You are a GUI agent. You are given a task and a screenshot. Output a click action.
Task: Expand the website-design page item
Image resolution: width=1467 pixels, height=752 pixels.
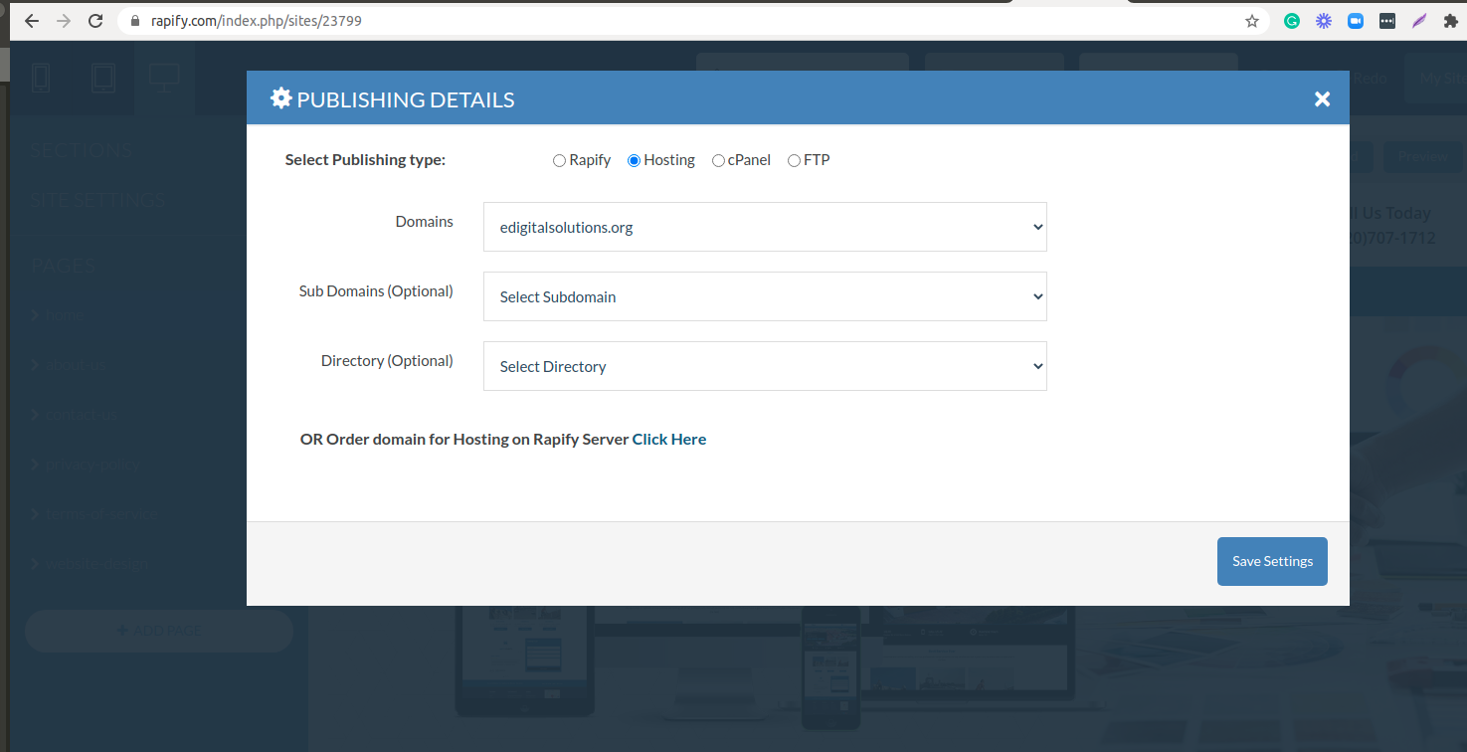tap(91, 563)
